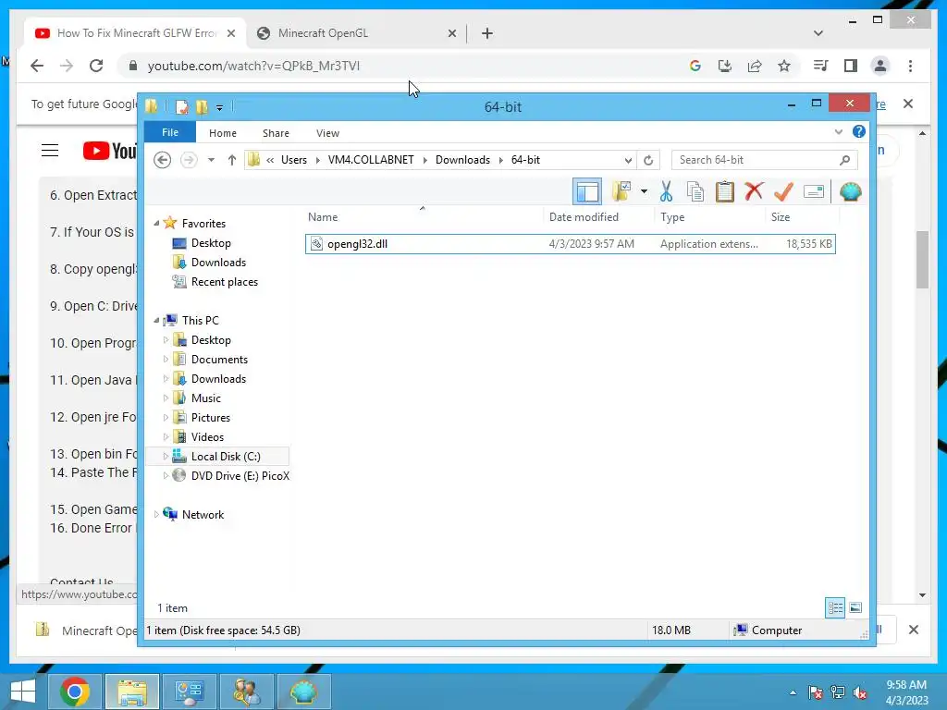947x710 pixels.
Task: Click Users in the address breadcrumb
Action: 293,160
